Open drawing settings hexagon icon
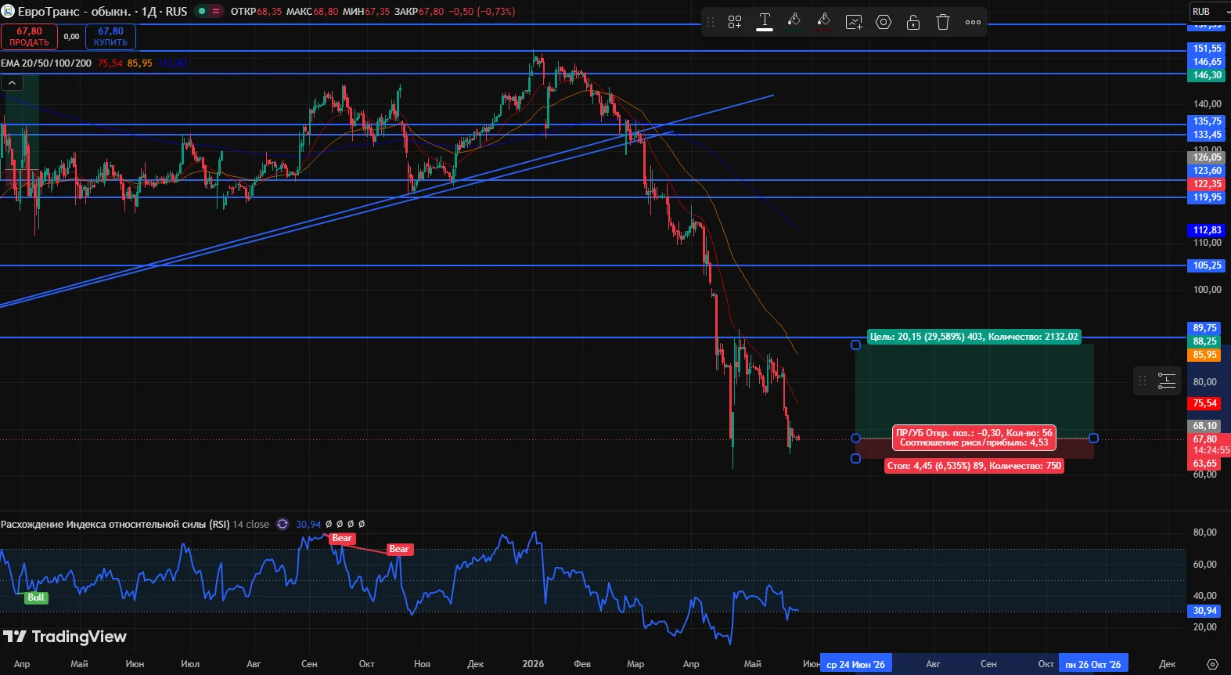 pyautogui.click(x=884, y=22)
